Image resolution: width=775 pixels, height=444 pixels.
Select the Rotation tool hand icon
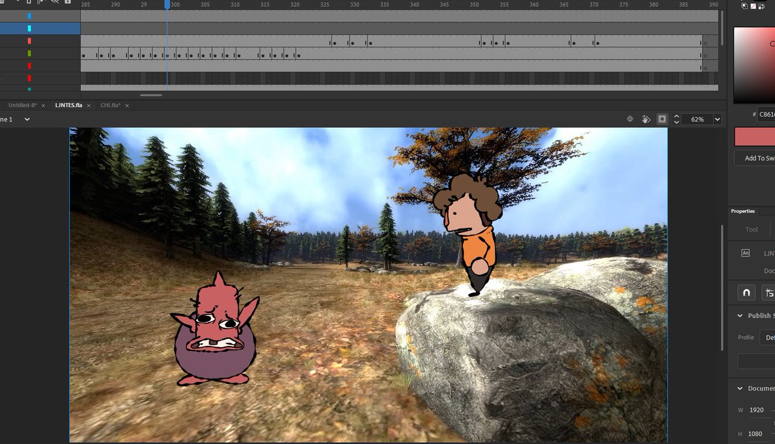646,119
